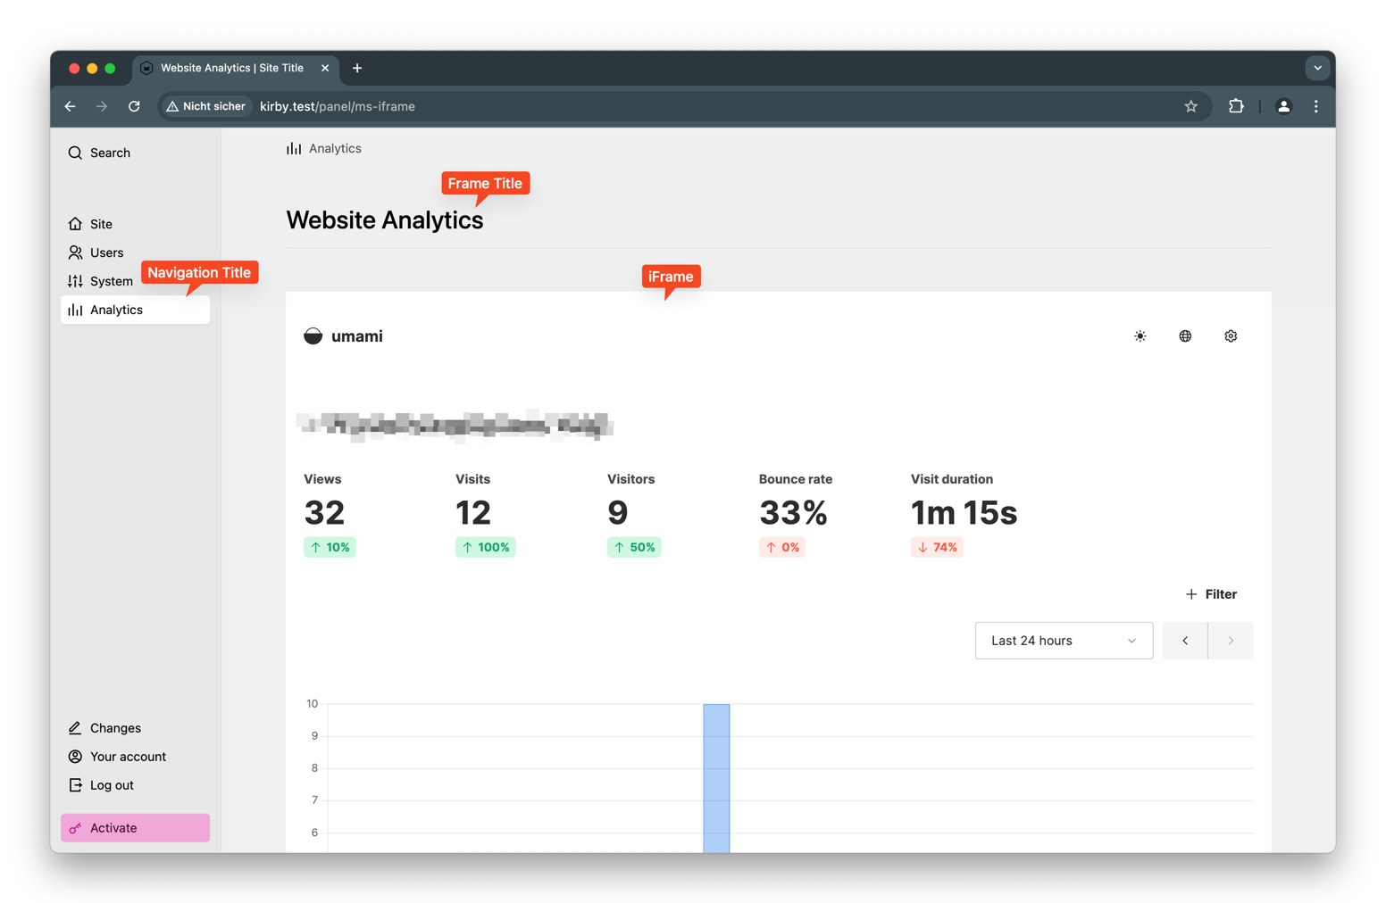
Task: Toggle the umami light/dark theme sun icon
Action: pos(1140,336)
